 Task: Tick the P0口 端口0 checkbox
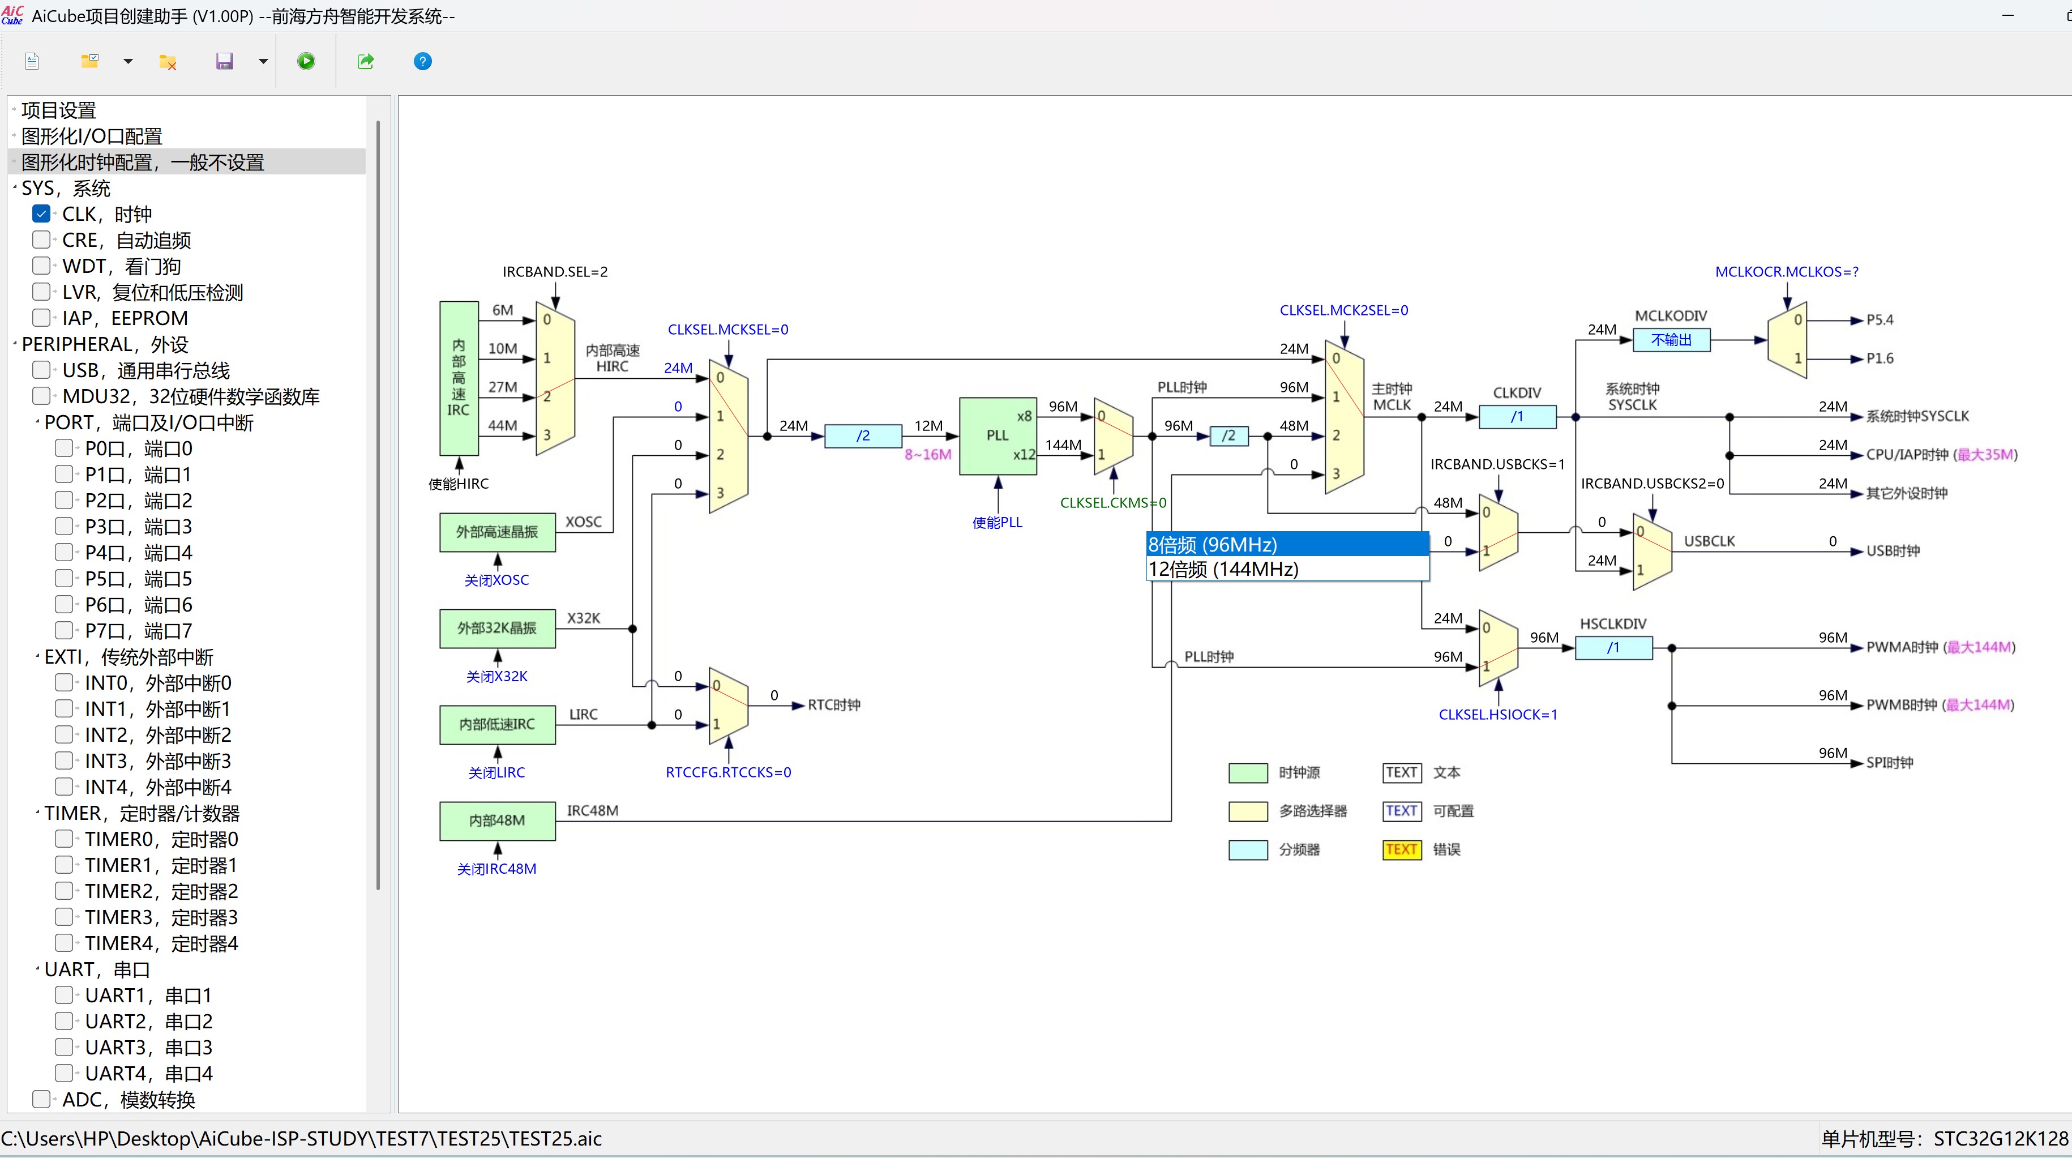click(65, 448)
